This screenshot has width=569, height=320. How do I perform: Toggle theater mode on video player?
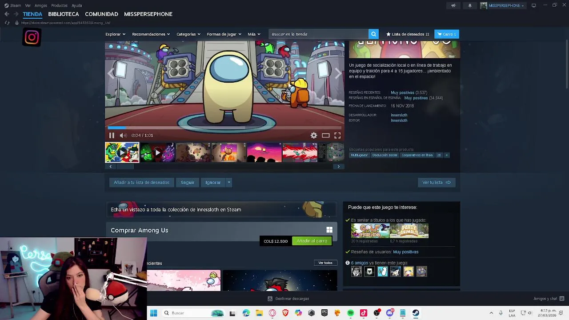[x=325, y=136]
